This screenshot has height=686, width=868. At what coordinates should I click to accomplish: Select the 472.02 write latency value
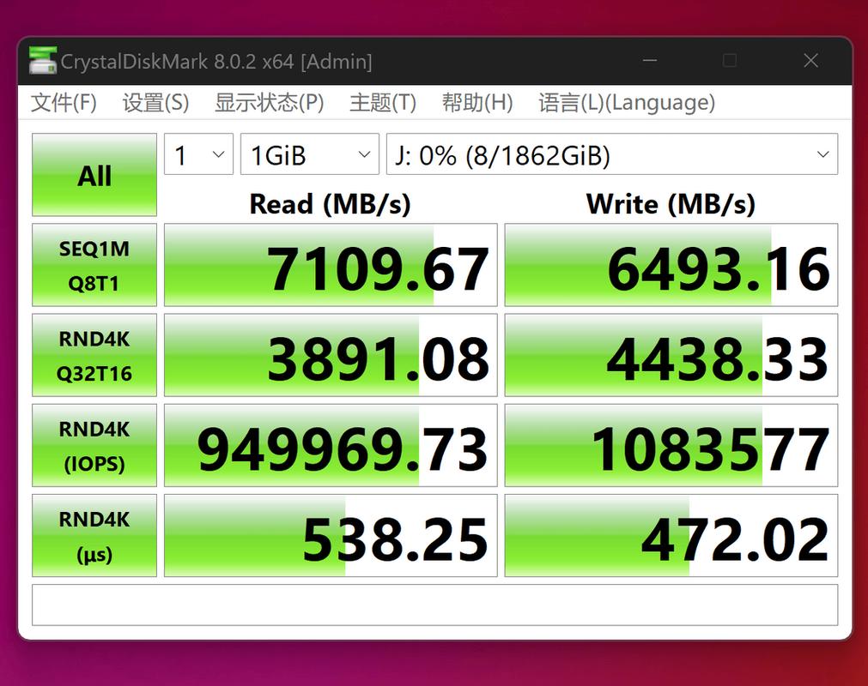pyautogui.click(x=671, y=536)
